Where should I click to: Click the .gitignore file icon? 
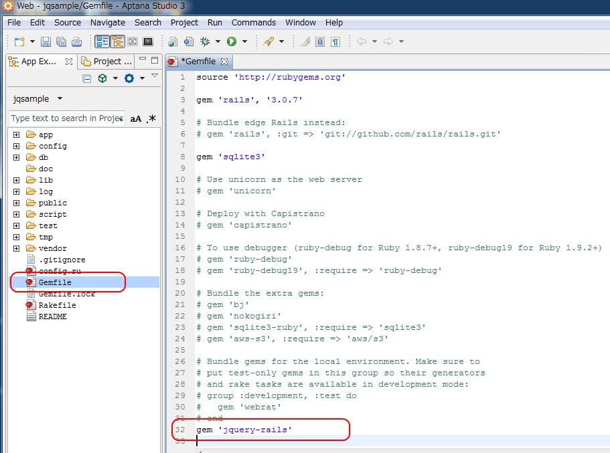pos(31,260)
